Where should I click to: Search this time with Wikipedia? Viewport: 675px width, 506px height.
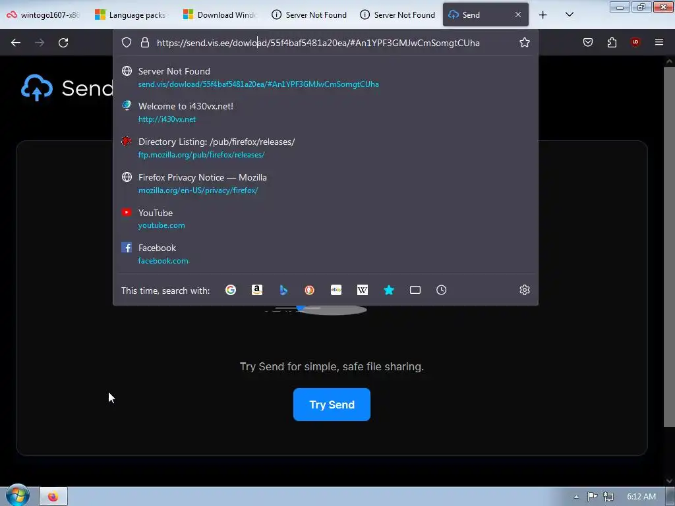(x=363, y=290)
